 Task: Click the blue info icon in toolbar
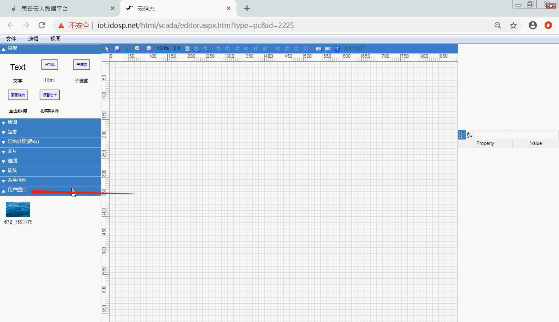point(337,49)
